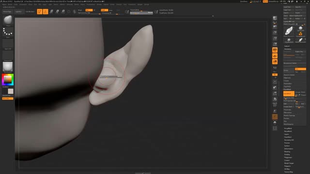Open the Dots stroke type selector
This screenshot has width=310, height=174.
coord(8,32)
